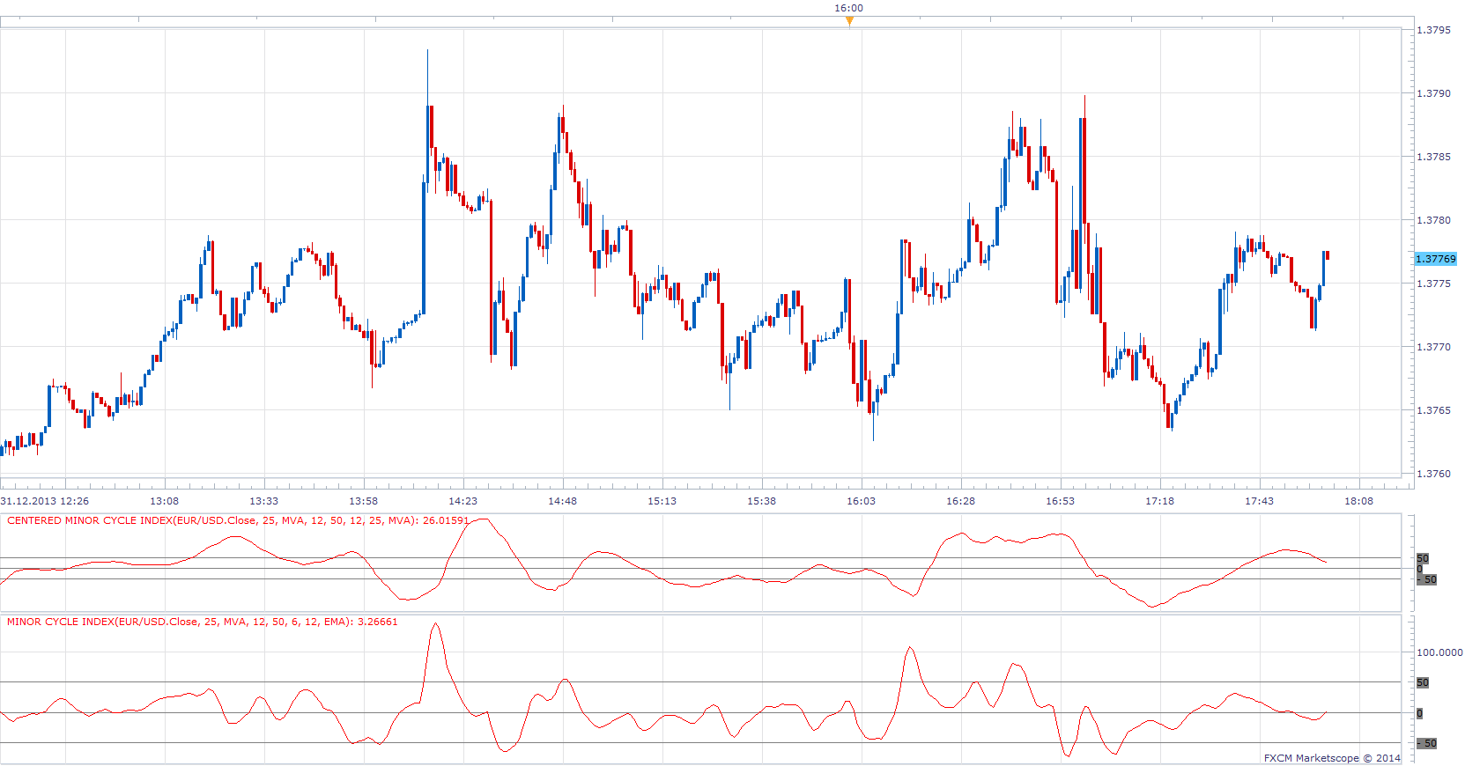This screenshot has width=1465, height=766.
Task: Click the 1.3795 price axis label
Action: click(x=1433, y=30)
